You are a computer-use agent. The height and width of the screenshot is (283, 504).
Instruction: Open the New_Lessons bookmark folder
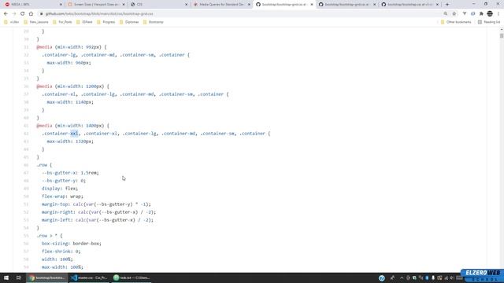click(36, 22)
